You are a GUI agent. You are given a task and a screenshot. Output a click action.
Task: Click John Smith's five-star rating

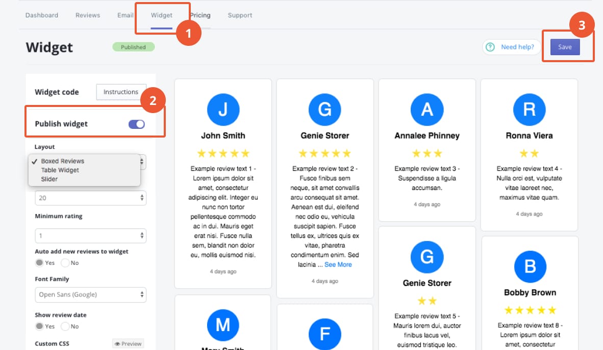(x=223, y=154)
